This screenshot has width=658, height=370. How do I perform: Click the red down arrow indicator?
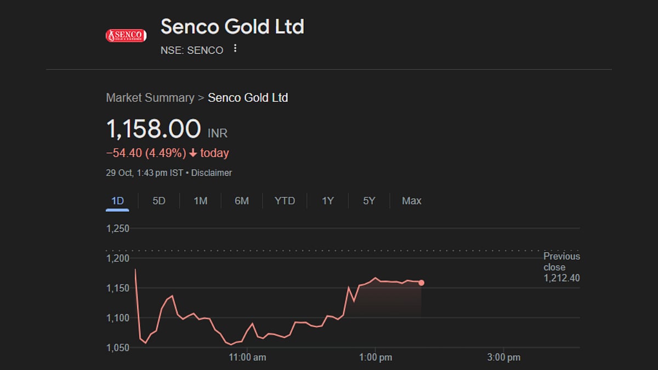coord(193,153)
